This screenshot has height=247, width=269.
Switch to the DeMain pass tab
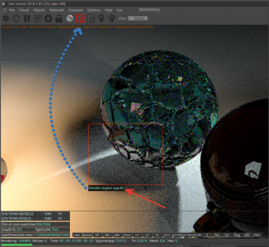click(x=87, y=235)
